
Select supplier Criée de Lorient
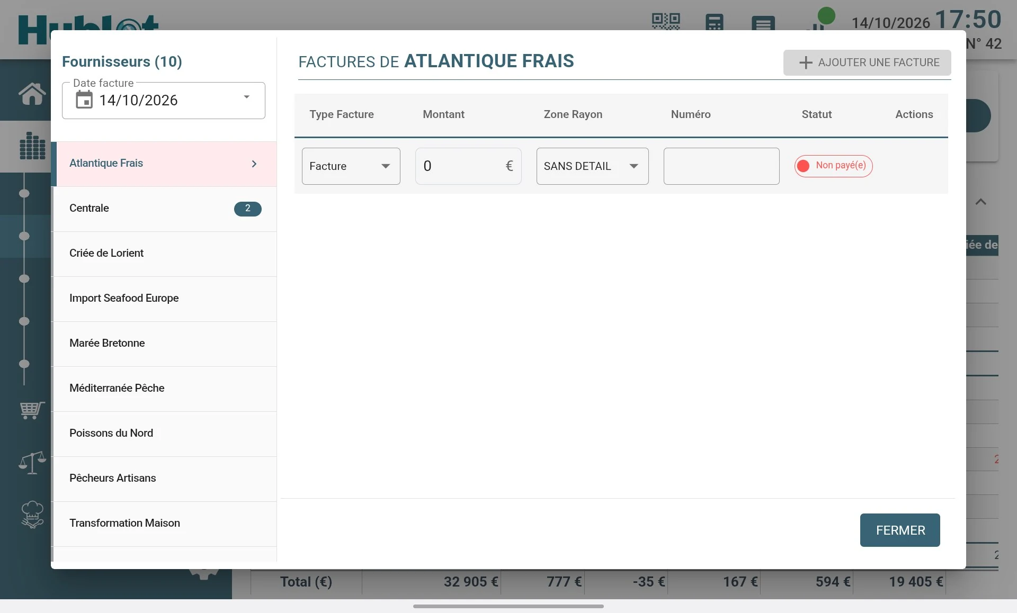(x=165, y=254)
